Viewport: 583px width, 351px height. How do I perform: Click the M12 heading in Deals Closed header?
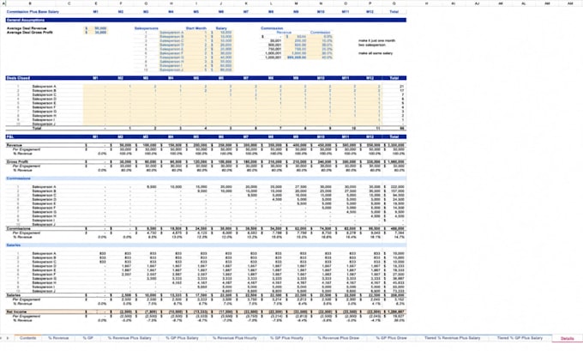tap(370, 78)
